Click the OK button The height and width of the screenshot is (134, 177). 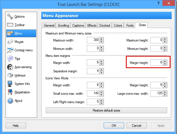pos(114,125)
